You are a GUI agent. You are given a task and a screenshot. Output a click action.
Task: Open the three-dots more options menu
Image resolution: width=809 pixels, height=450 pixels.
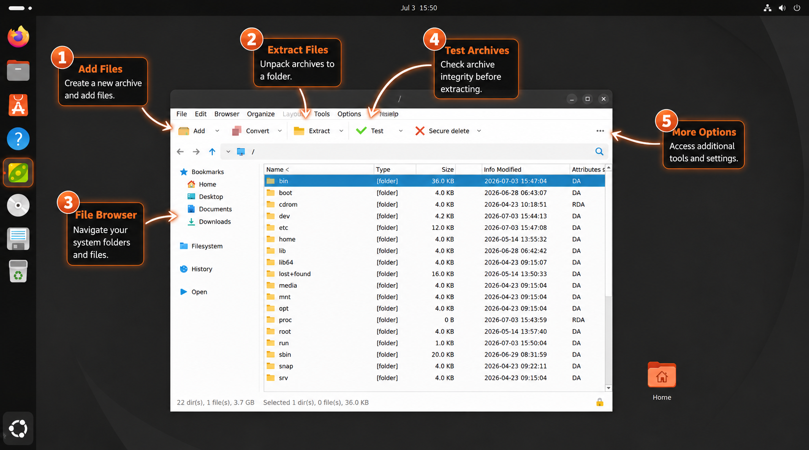[x=600, y=131]
